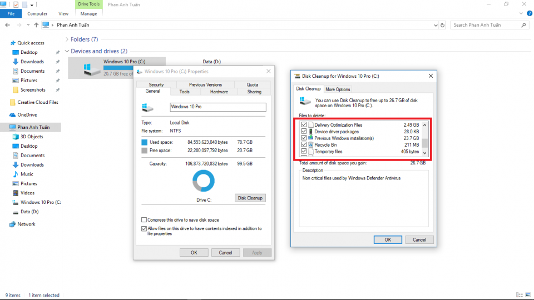Open the address bar history dropdown
This screenshot has height=300, width=534.
[436, 25]
